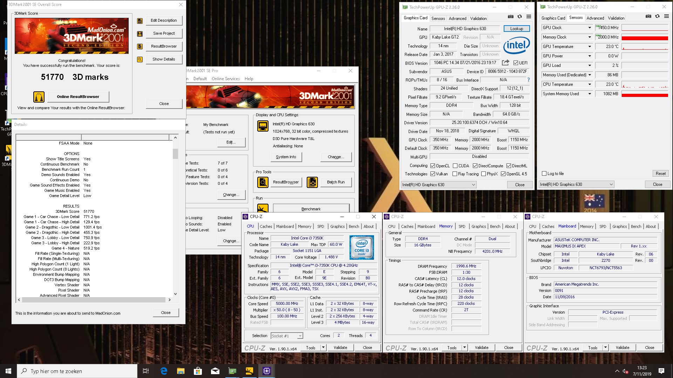Open Tools dropdown arrow in first CPU-Z
The width and height of the screenshot is (673, 378).
tap(323, 348)
